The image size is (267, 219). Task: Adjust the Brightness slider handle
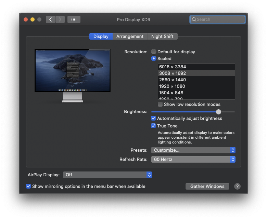(x=218, y=112)
